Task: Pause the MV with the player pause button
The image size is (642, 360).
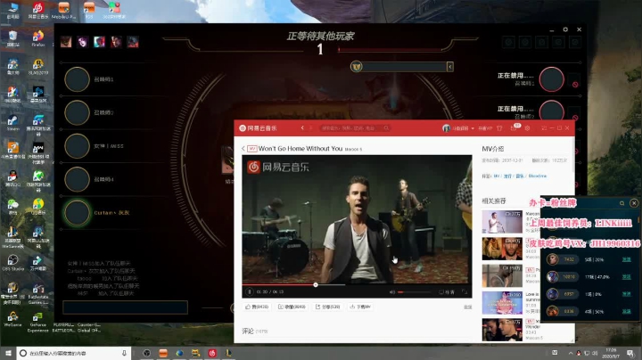Action: tap(250, 291)
